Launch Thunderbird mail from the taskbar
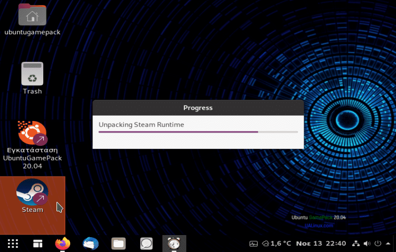This screenshot has width=396, height=252. click(90, 244)
